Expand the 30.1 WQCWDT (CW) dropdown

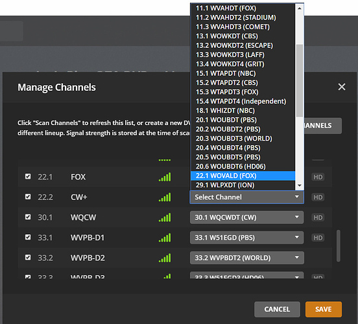247,218
